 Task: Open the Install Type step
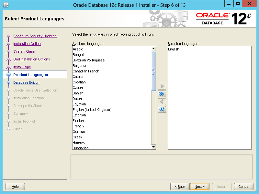point(22,67)
